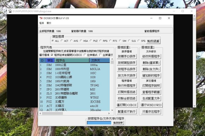Select list row 3D隕石
The width and height of the screenshot is (205, 136).
[x=75, y=106]
